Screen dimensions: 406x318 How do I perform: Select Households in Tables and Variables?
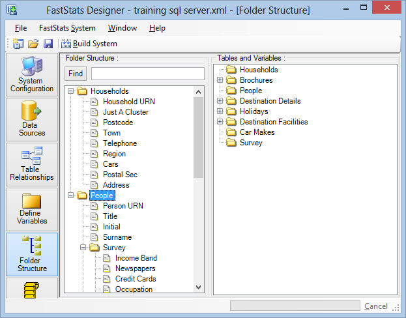[x=259, y=70]
